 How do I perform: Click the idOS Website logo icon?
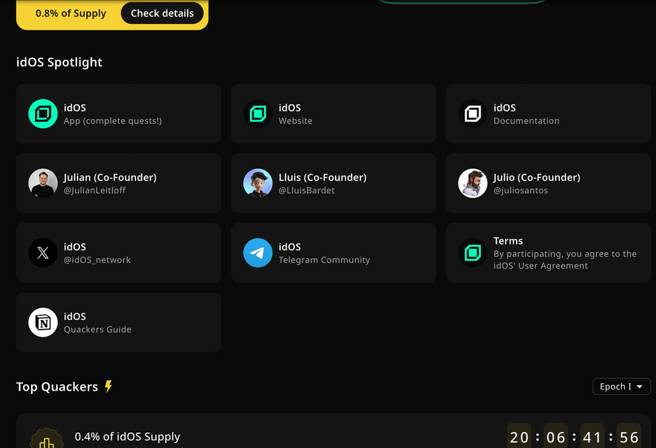click(x=258, y=114)
